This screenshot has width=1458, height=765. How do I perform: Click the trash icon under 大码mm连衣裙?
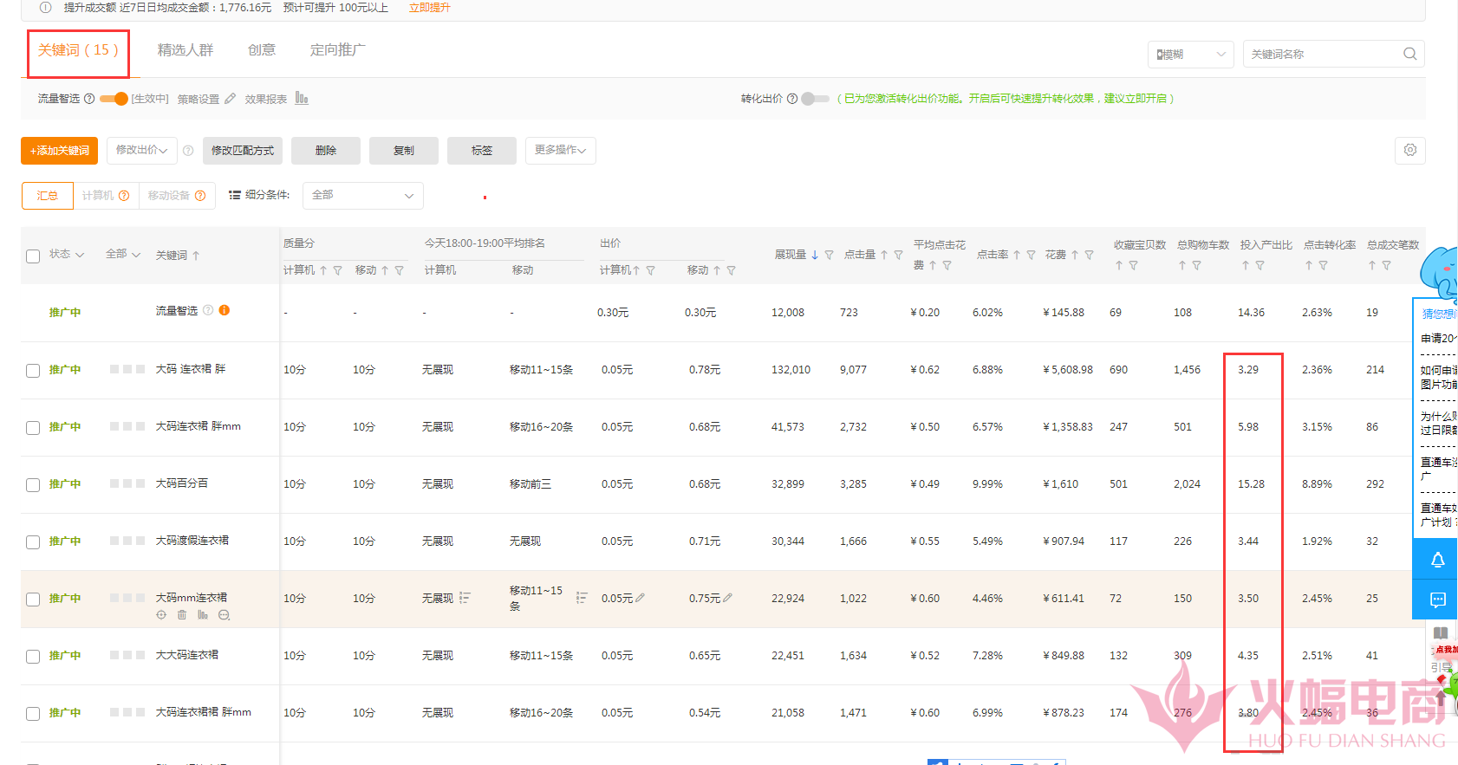click(182, 615)
